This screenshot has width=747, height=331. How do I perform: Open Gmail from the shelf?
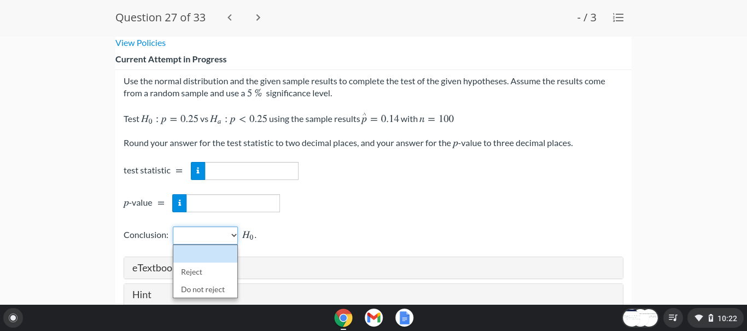click(x=373, y=318)
